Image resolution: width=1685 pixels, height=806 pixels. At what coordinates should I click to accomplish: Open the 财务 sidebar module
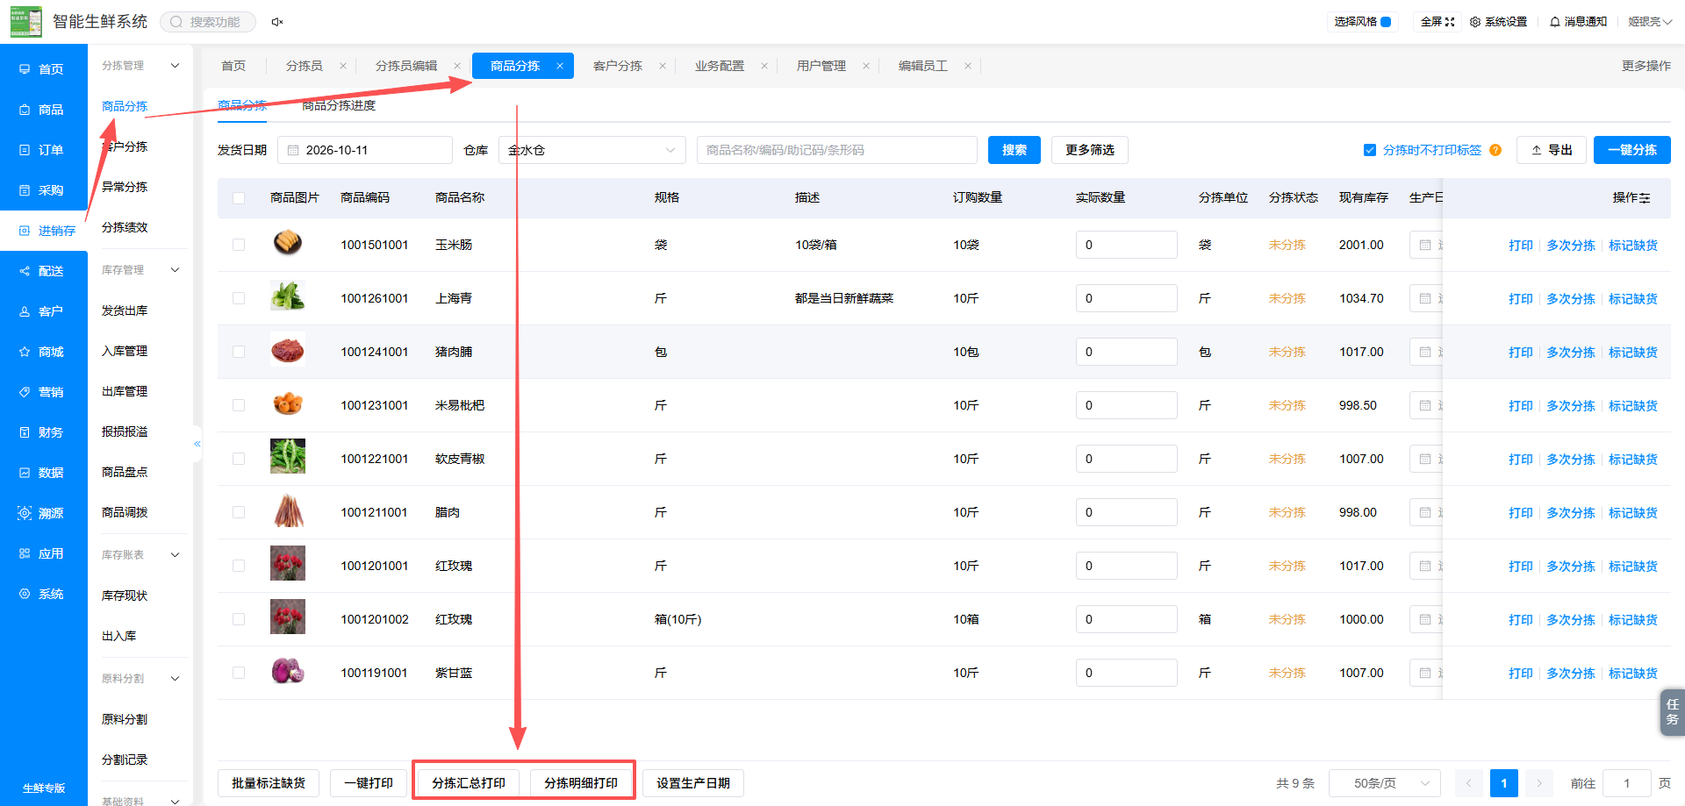[44, 432]
